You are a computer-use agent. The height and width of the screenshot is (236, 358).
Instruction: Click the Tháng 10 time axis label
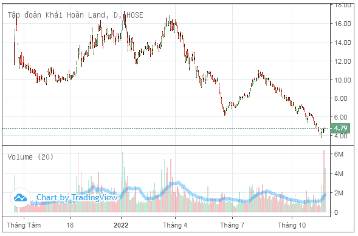tap(292, 225)
